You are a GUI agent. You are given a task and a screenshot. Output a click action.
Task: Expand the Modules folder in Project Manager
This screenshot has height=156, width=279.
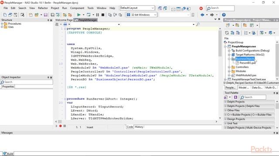pyautogui.click(x=229, y=71)
